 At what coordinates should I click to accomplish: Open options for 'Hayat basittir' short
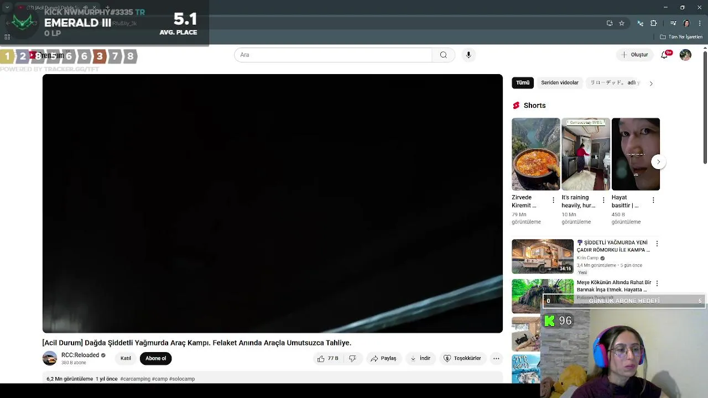(x=653, y=200)
